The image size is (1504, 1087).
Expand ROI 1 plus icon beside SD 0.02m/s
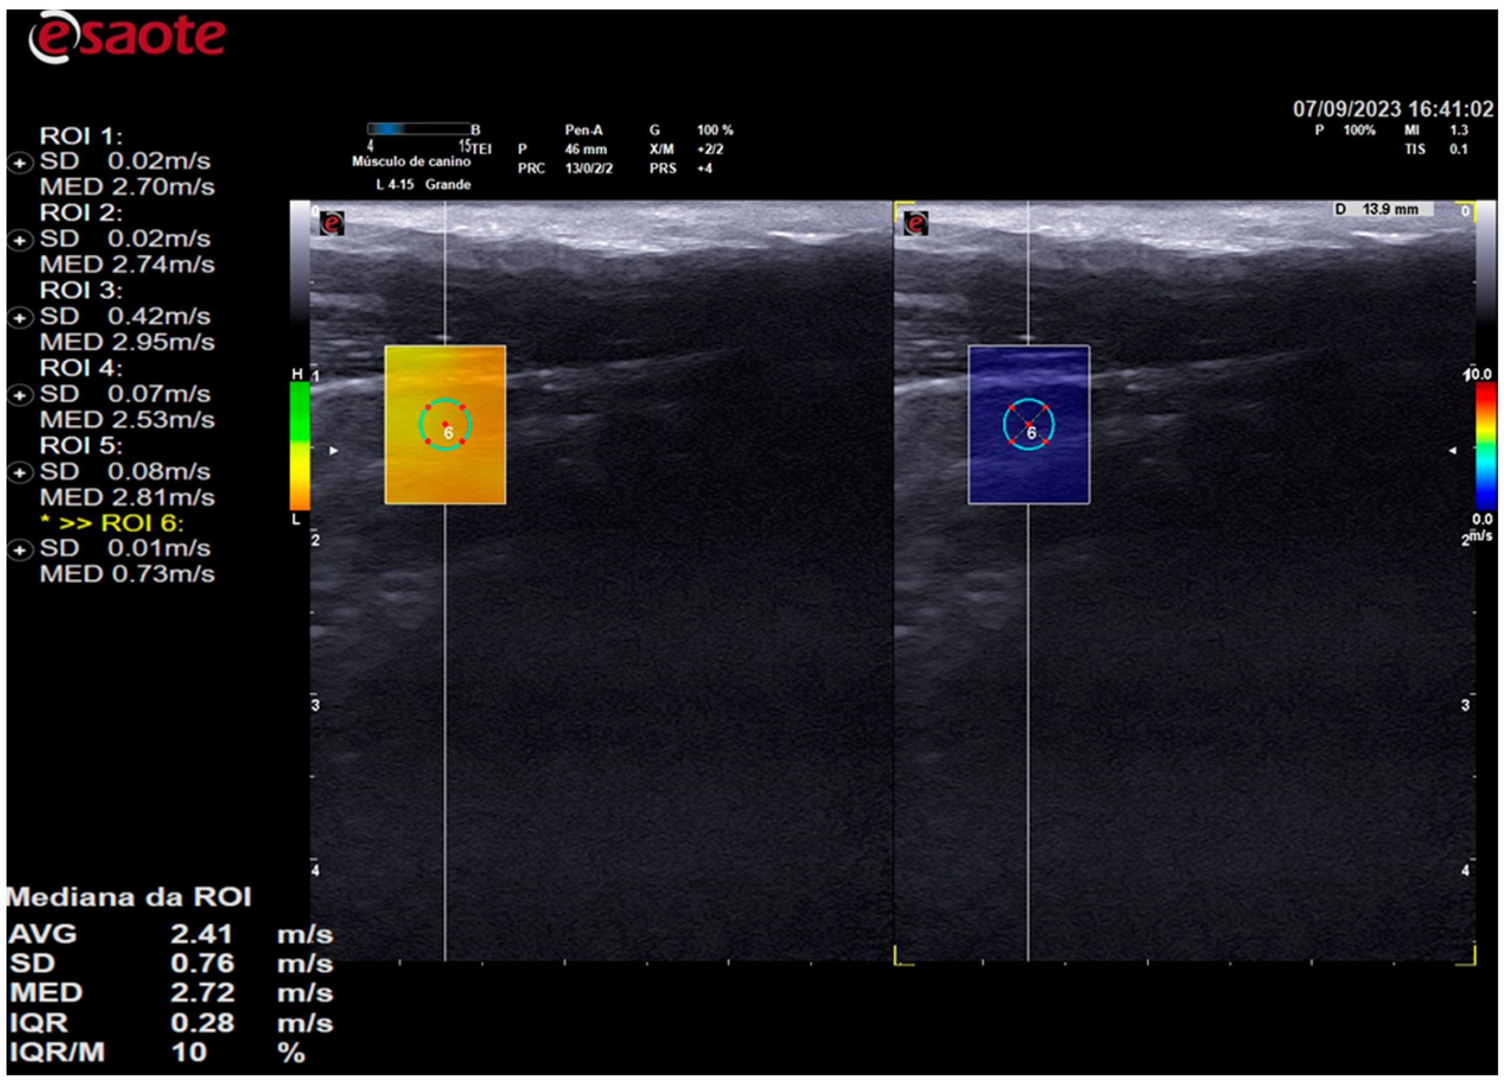coord(20,163)
